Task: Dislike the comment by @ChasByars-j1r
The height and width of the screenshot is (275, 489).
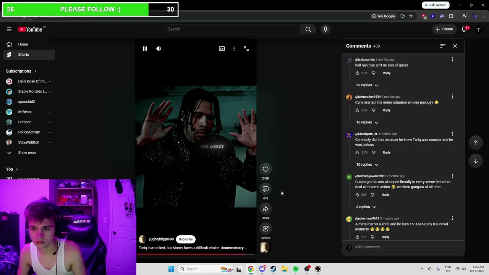Action: 374,152
